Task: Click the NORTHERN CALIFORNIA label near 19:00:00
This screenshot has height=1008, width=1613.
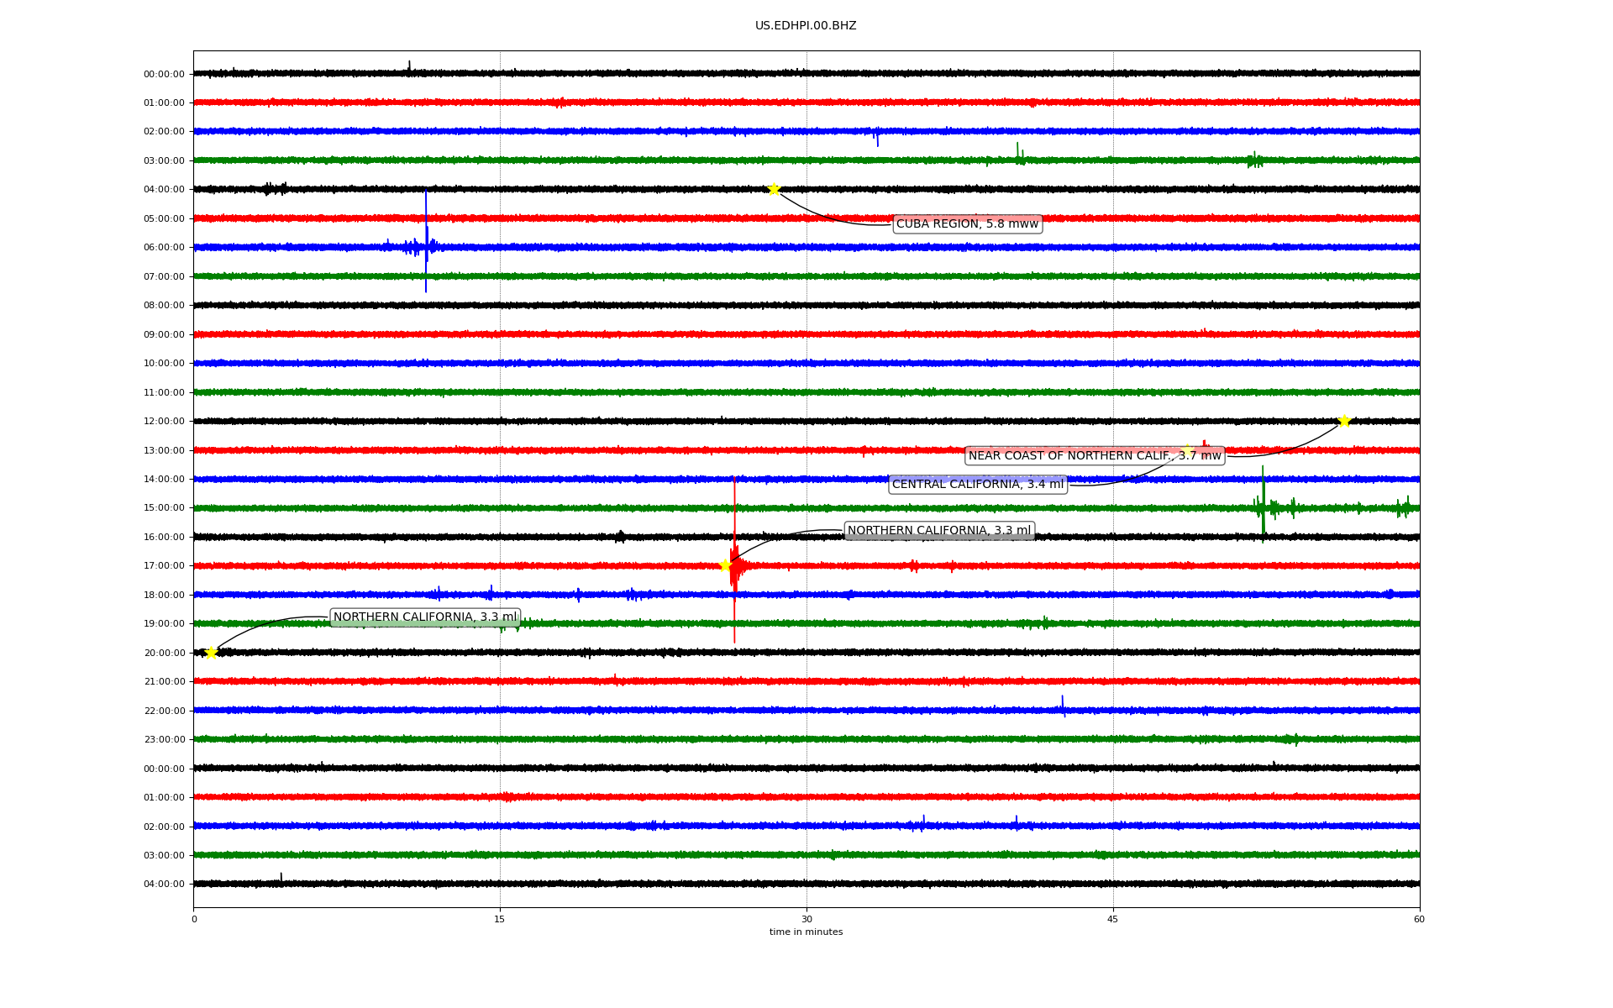Action: [425, 617]
